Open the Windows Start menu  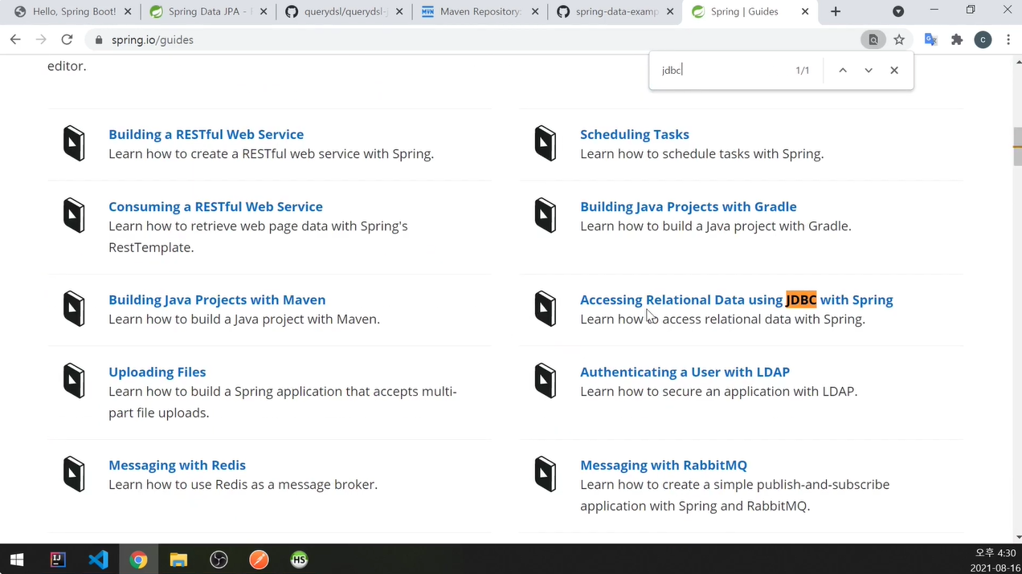point(17,560)
